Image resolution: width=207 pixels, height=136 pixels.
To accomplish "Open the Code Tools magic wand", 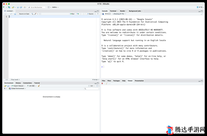I will pos(36,14).
